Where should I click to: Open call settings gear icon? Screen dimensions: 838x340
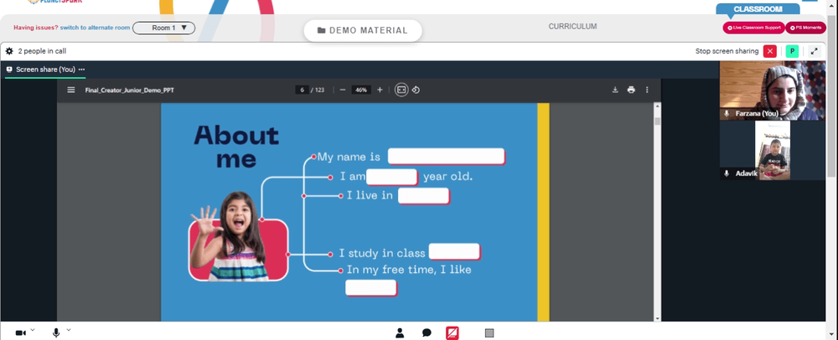9,51
